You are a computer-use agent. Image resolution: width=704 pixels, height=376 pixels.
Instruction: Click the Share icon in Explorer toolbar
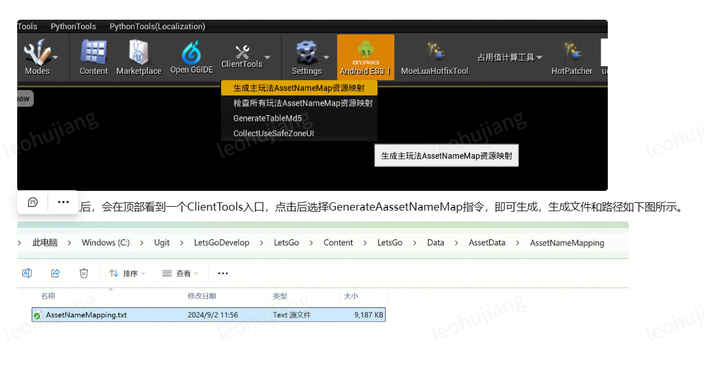pyautogui.click(x=55, y=273)
